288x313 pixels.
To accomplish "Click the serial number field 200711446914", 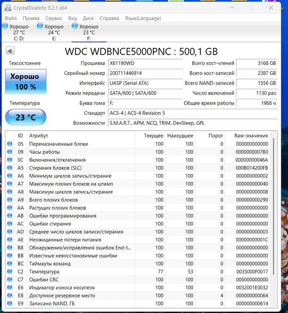I will point(145,73).
